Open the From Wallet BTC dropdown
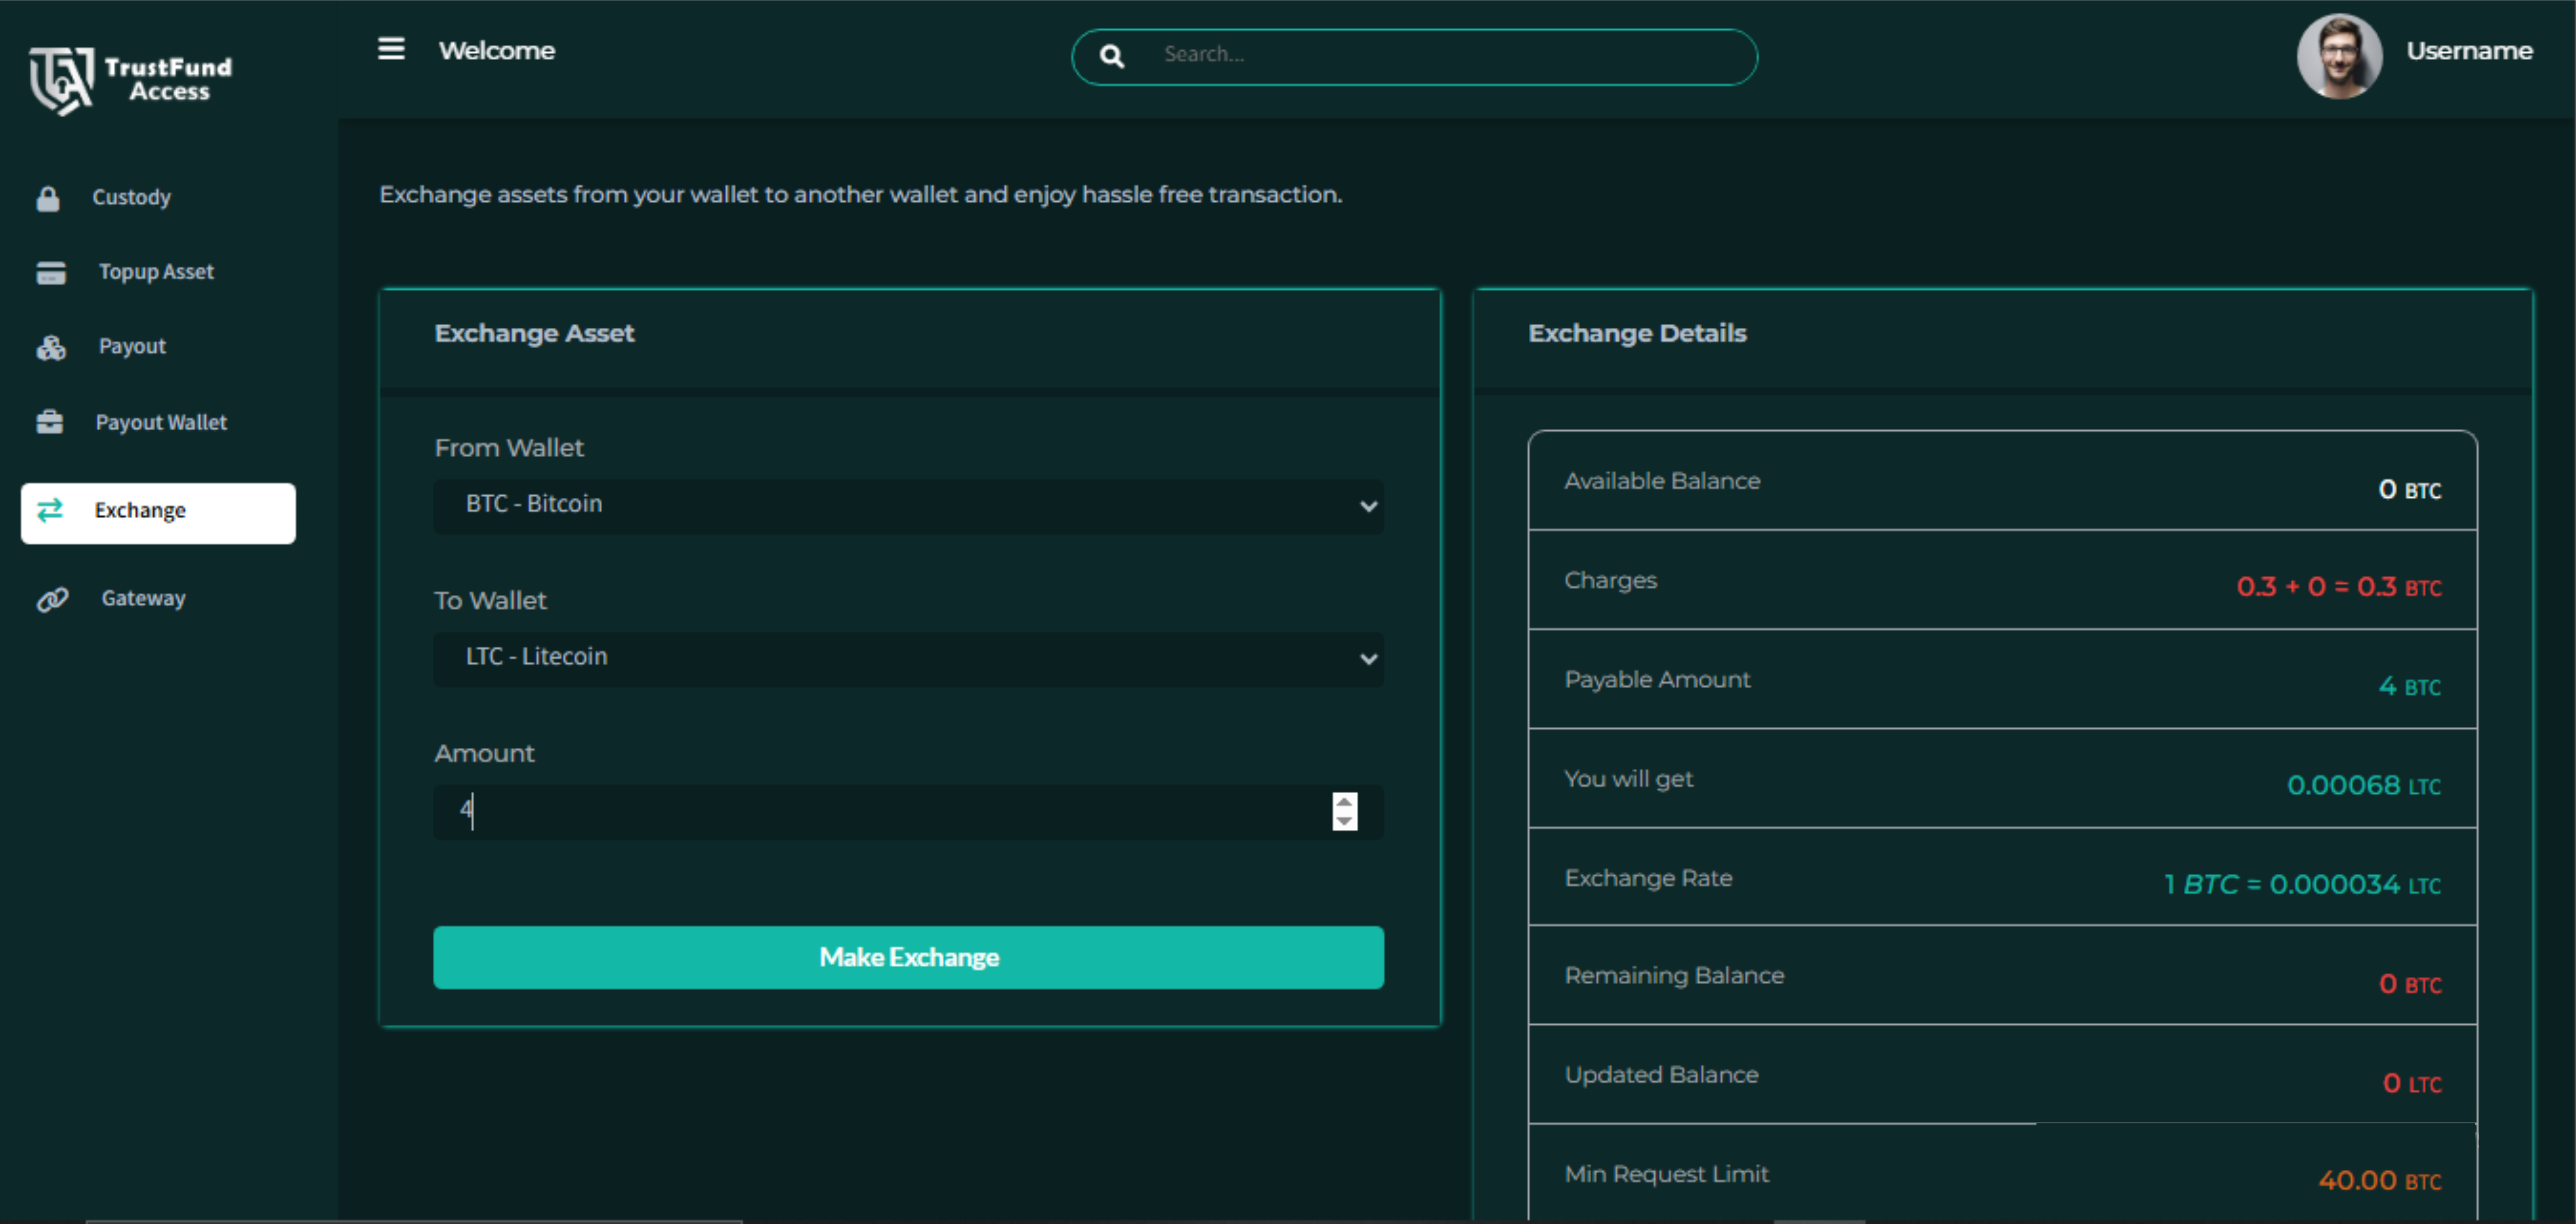Screen dimensions: 2576x1224 click(x=908, y=505)
